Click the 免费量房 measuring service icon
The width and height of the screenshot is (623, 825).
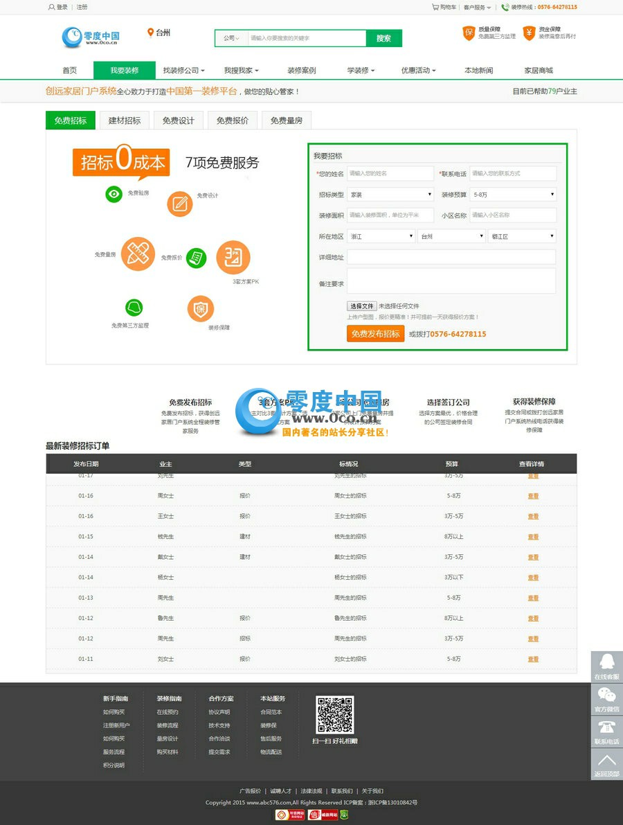tap(137, 254)
